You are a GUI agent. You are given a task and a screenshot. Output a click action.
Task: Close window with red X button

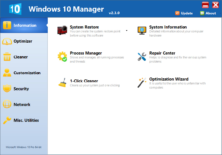[x=216, y=5]
